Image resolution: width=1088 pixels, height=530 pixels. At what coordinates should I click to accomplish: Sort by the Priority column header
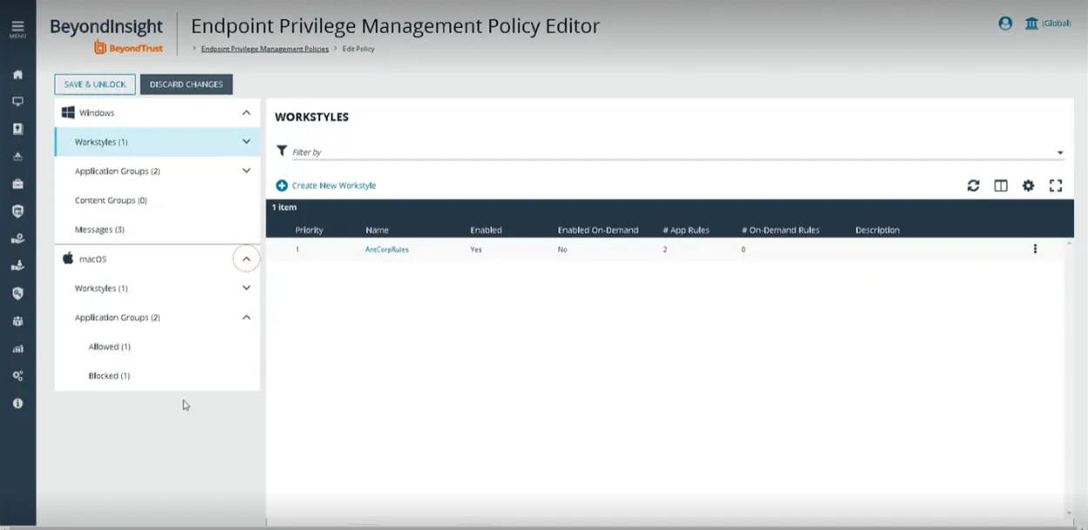(309, 230)
